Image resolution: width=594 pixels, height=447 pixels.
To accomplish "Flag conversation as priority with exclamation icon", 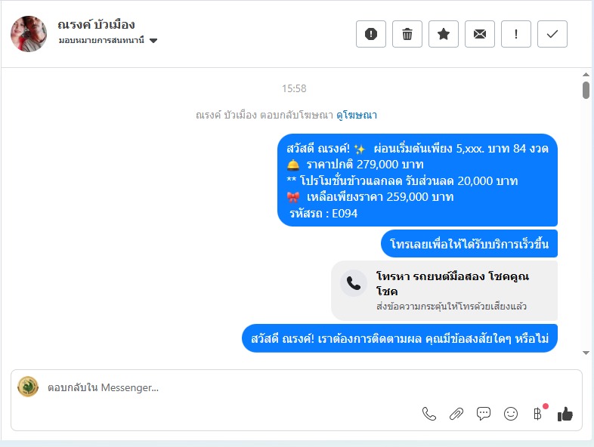I will [x=516, y=34].
